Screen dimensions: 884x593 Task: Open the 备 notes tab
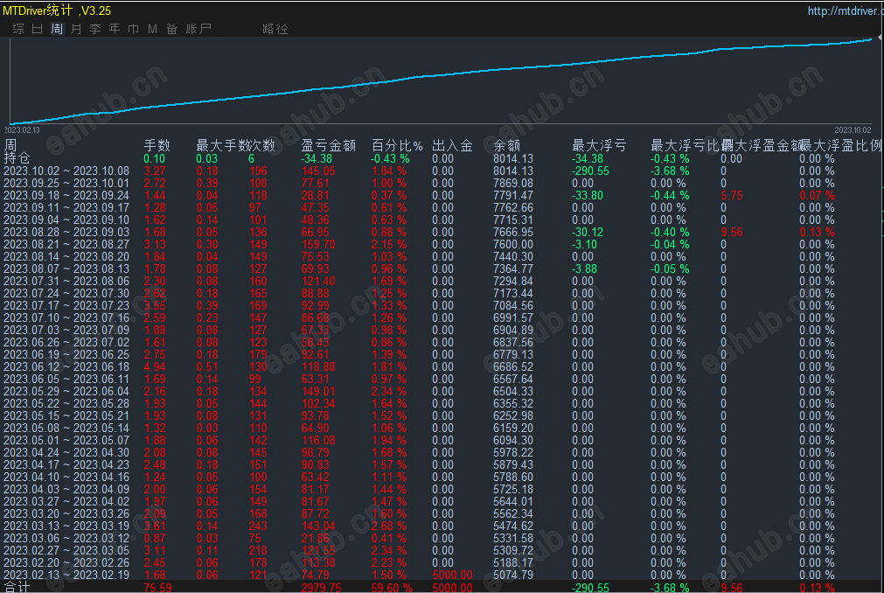coord(172,28)
